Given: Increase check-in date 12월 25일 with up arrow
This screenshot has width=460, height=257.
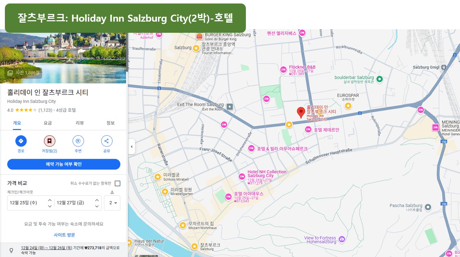Looking at the screenshot, I should tap(50, 200).
